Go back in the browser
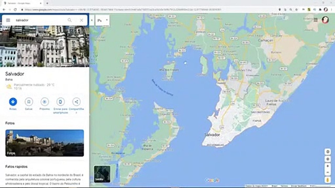This screenshot has height=188, width=335. tap(4, 10)
